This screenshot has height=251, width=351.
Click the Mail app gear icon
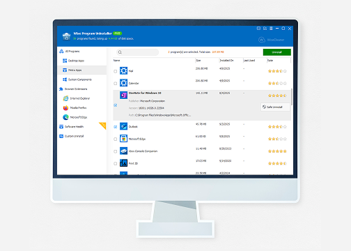point(123,70)
